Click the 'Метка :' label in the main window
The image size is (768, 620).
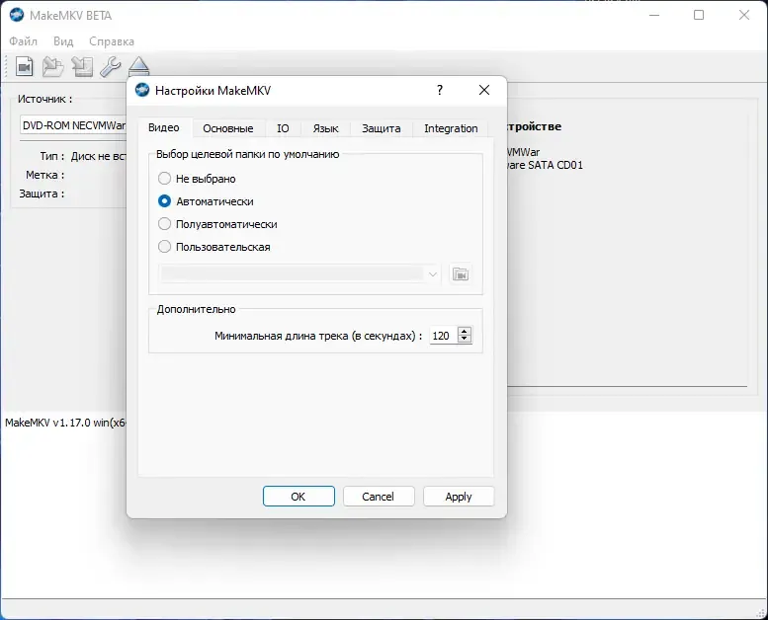pos(45,175)
